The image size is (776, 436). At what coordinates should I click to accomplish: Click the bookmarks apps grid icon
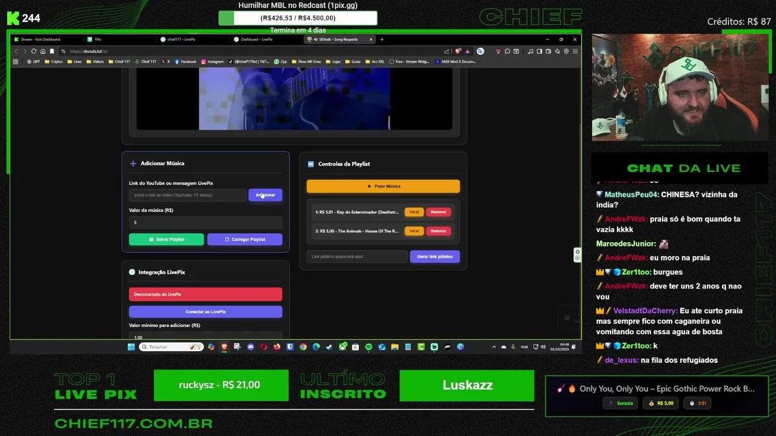(16, 61)
